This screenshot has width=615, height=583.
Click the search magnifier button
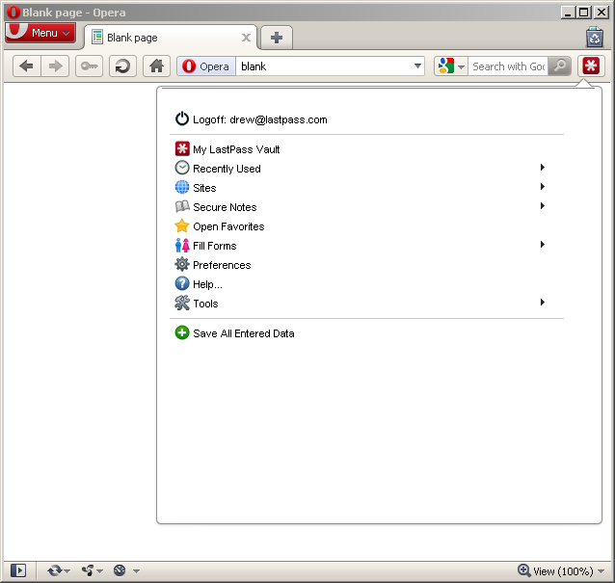tap(560, 66)
